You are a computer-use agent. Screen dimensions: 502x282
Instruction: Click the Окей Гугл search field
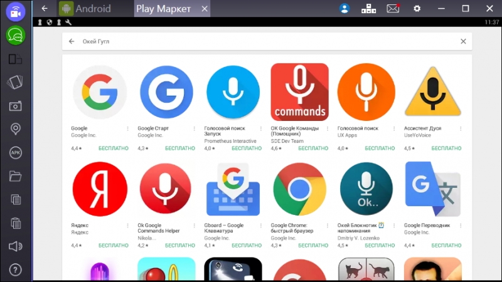[267, 41]
